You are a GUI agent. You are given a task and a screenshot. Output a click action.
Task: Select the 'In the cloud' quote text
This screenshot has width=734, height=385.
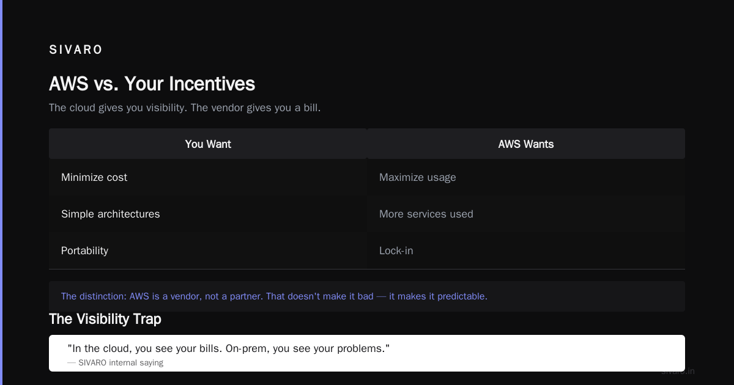click(x=228, y=348)
